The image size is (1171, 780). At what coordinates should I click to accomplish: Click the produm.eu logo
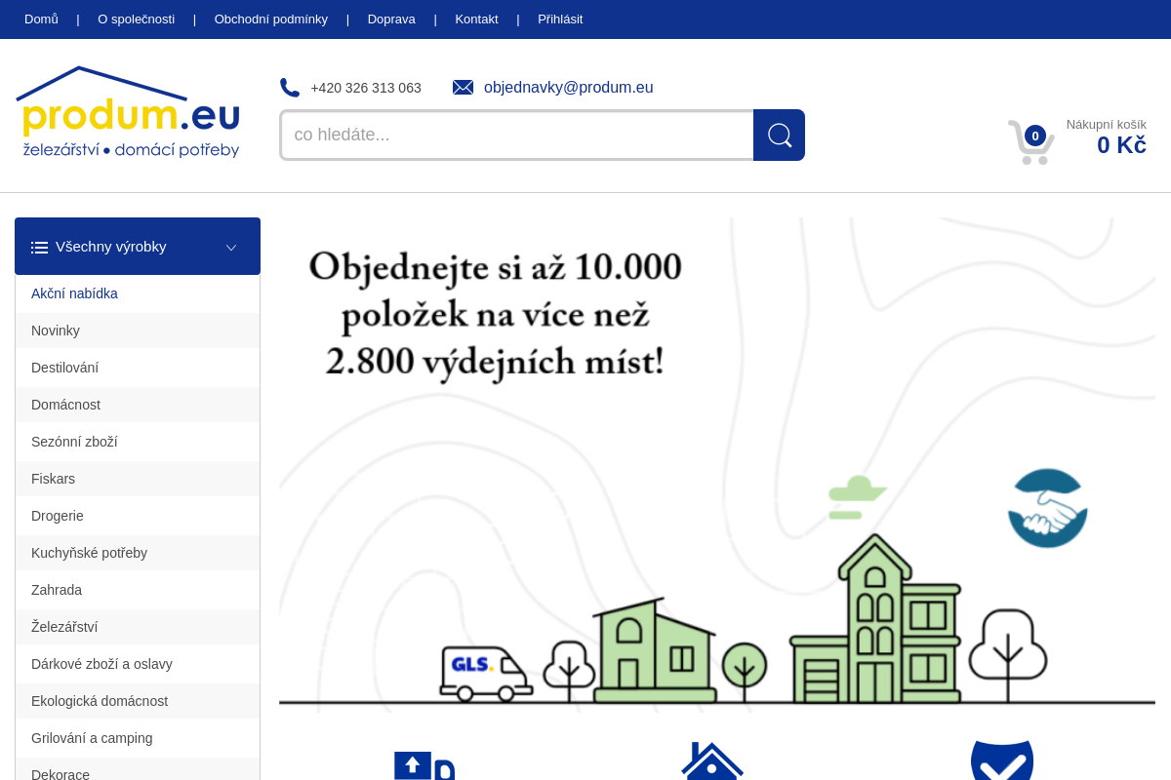[x=127, y=112]
